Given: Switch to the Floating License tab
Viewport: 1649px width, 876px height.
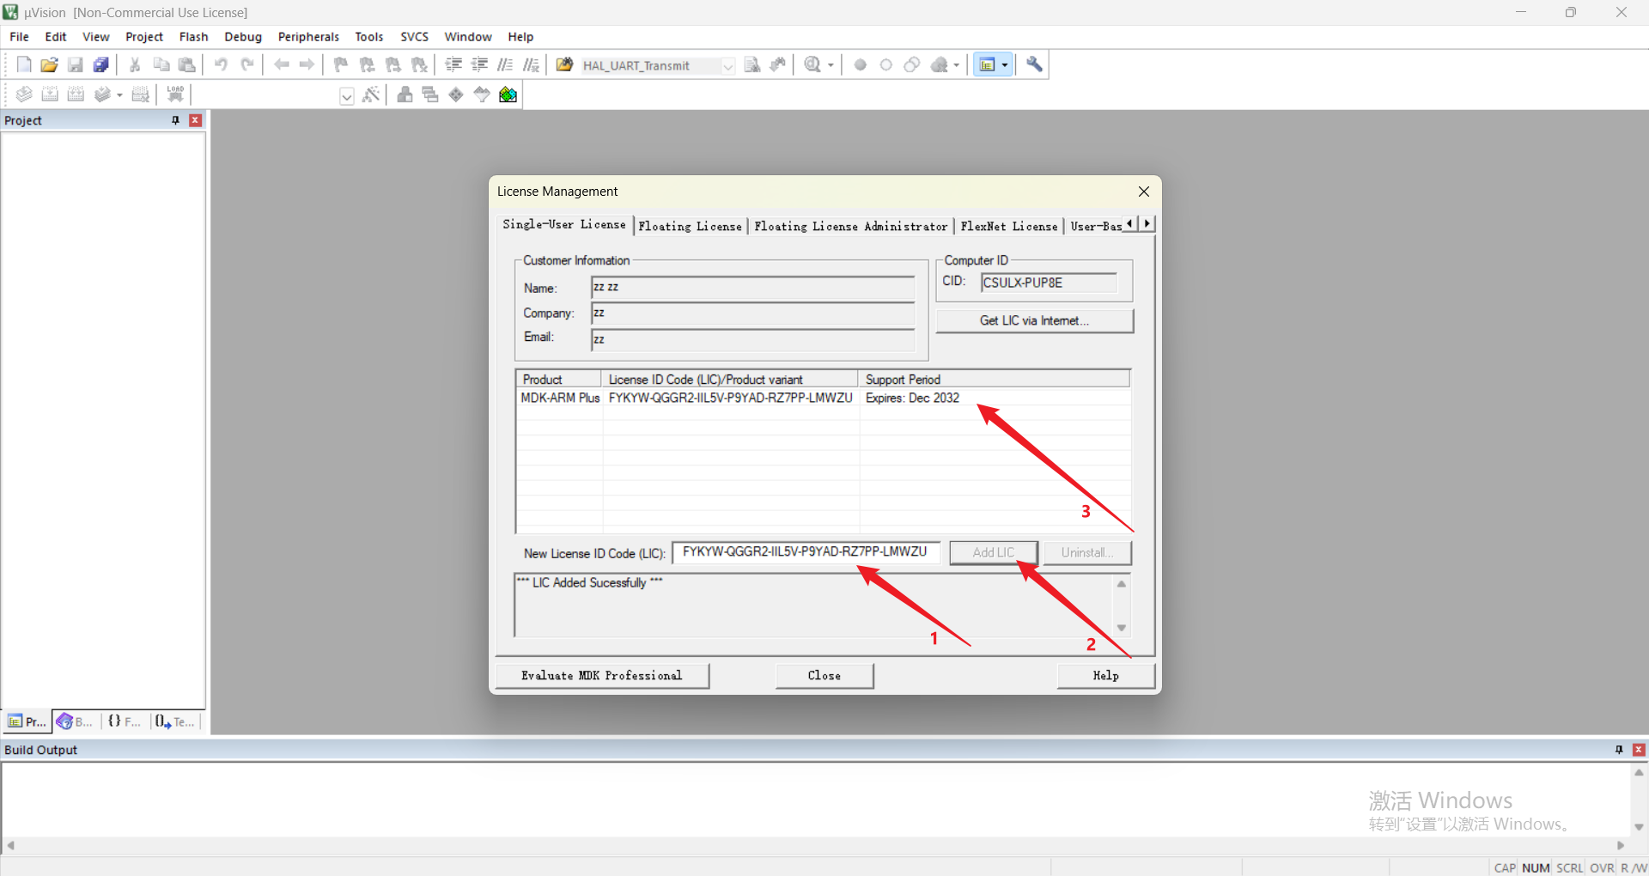Looking at the screenshot, I should (690, 226).
